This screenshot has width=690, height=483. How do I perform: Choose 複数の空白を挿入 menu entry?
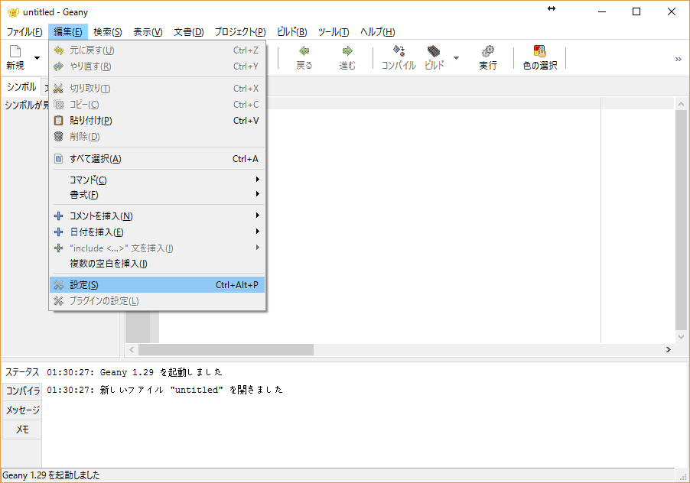point(157,264)
